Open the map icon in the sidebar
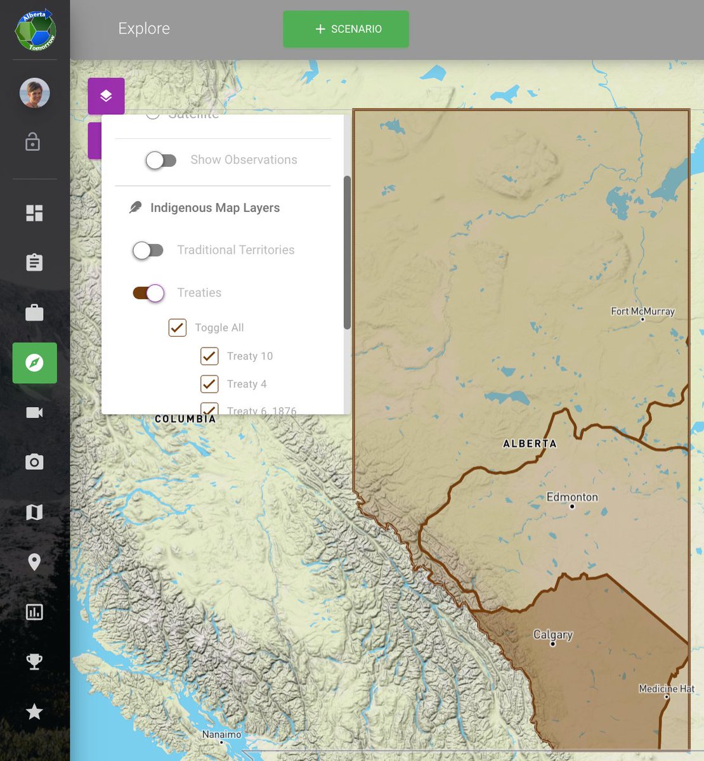 pos(34,512)
